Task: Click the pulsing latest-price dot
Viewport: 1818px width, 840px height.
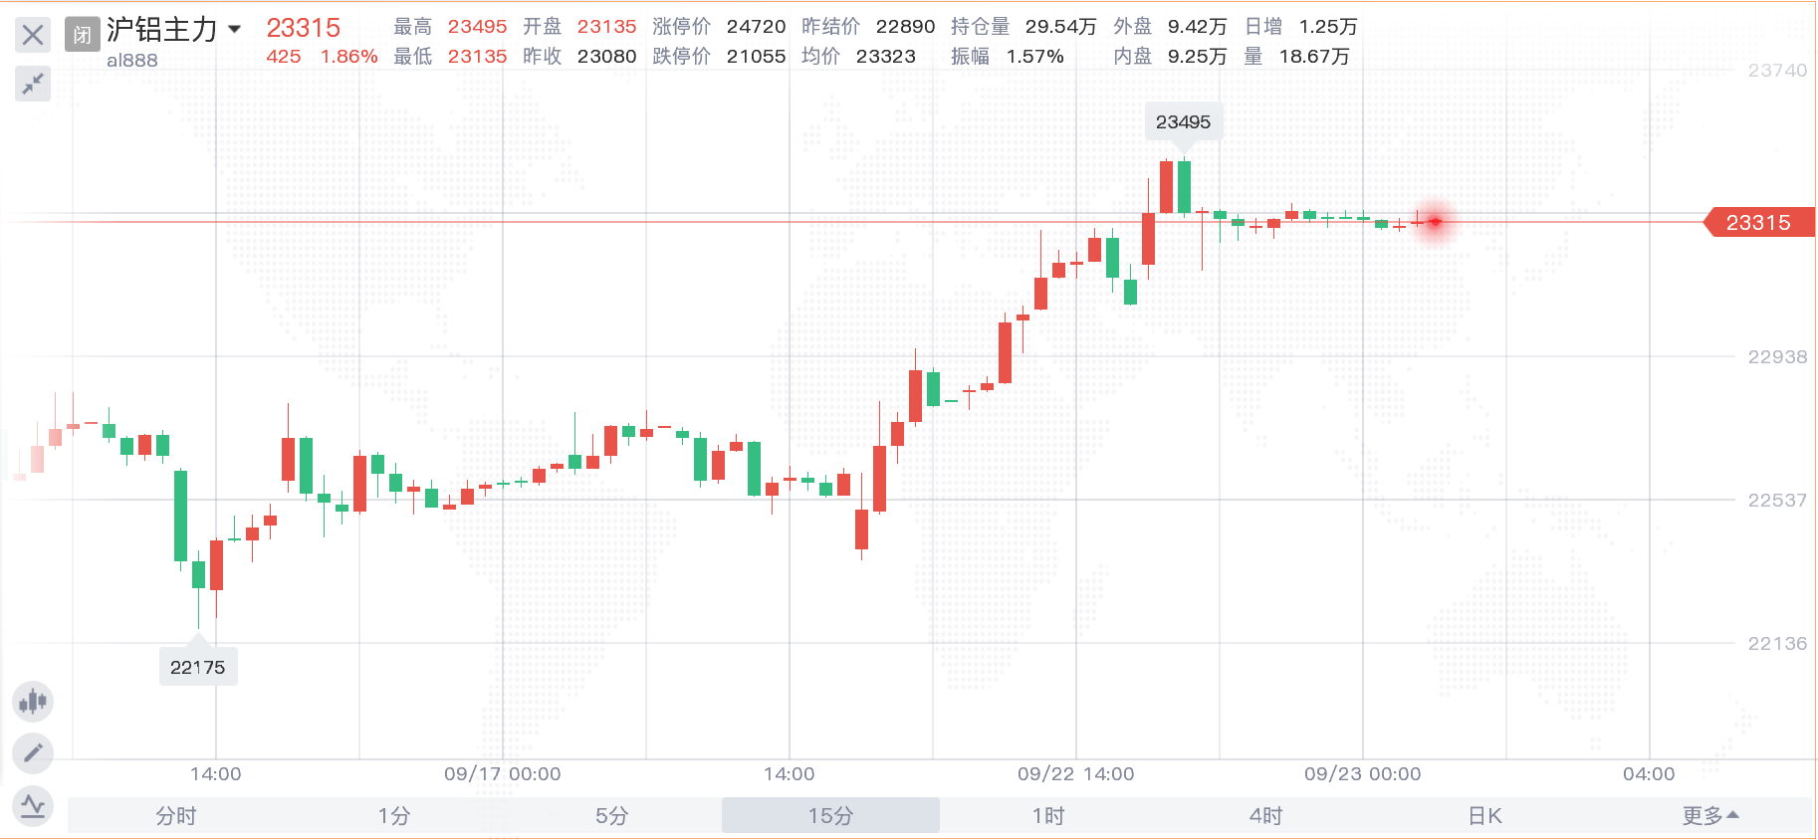Action: 1435,222
